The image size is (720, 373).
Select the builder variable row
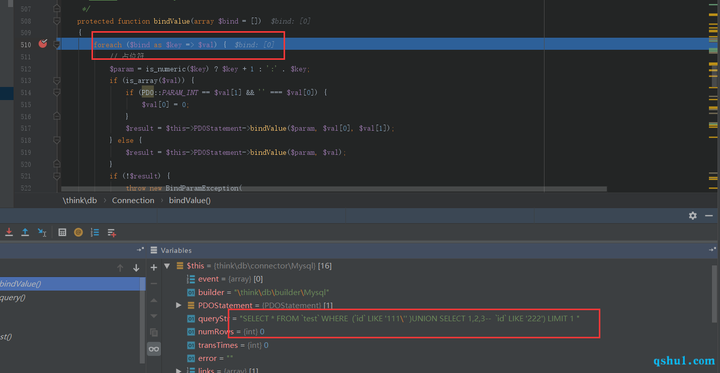437,292
